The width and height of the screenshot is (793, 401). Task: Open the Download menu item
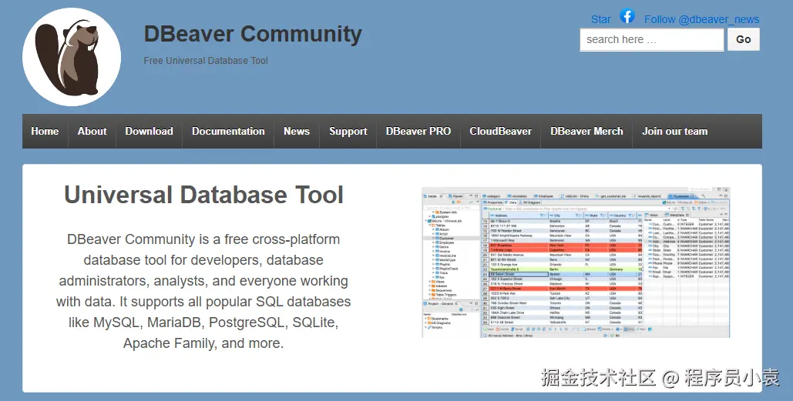pos(150,132)
